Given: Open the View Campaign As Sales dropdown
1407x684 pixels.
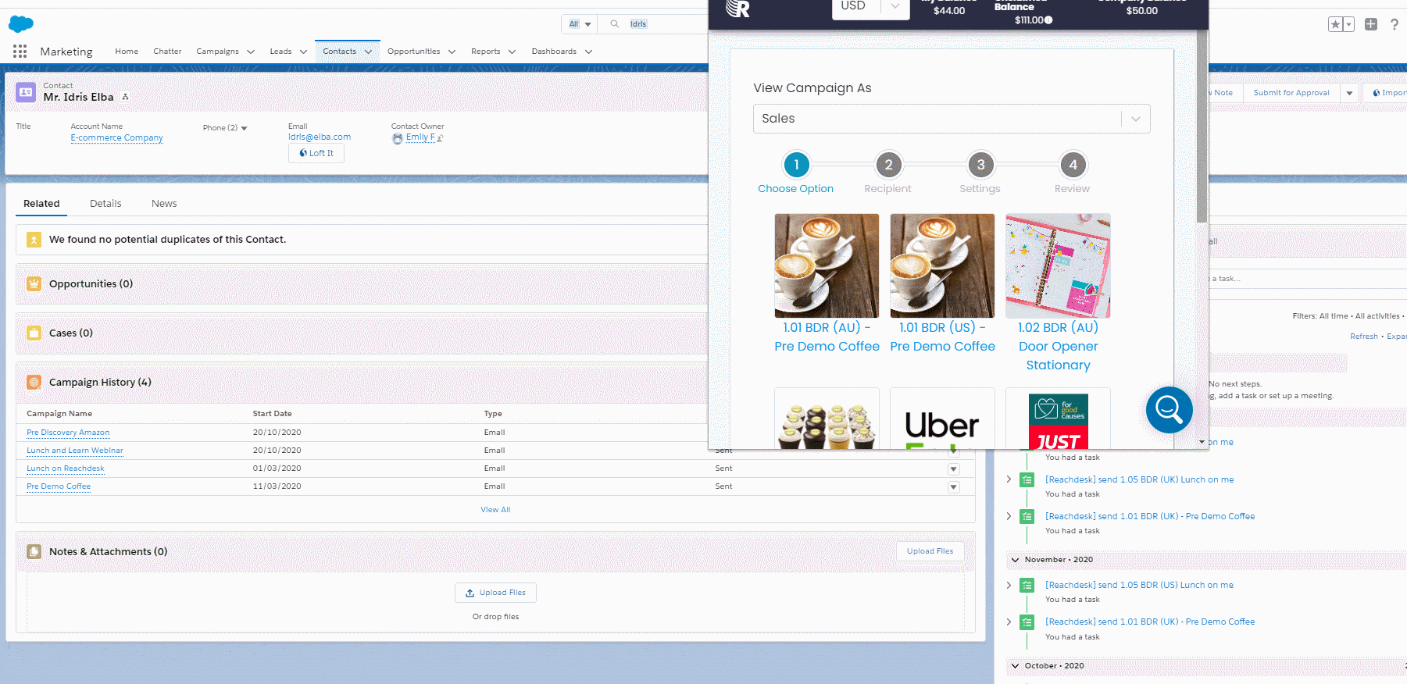Looking at the screenshot, I should tap(952, 119).
